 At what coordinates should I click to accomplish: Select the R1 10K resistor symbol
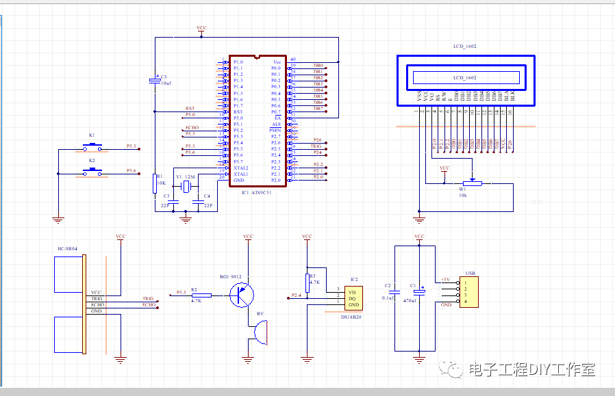[155, 184]
